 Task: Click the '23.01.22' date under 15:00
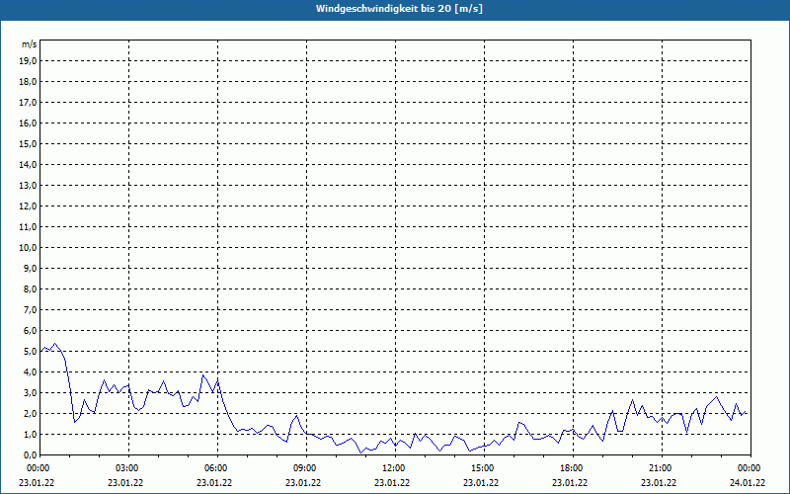481,483
